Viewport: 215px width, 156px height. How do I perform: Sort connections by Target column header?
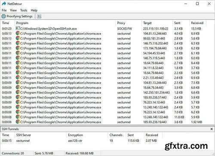pos(147,23)
